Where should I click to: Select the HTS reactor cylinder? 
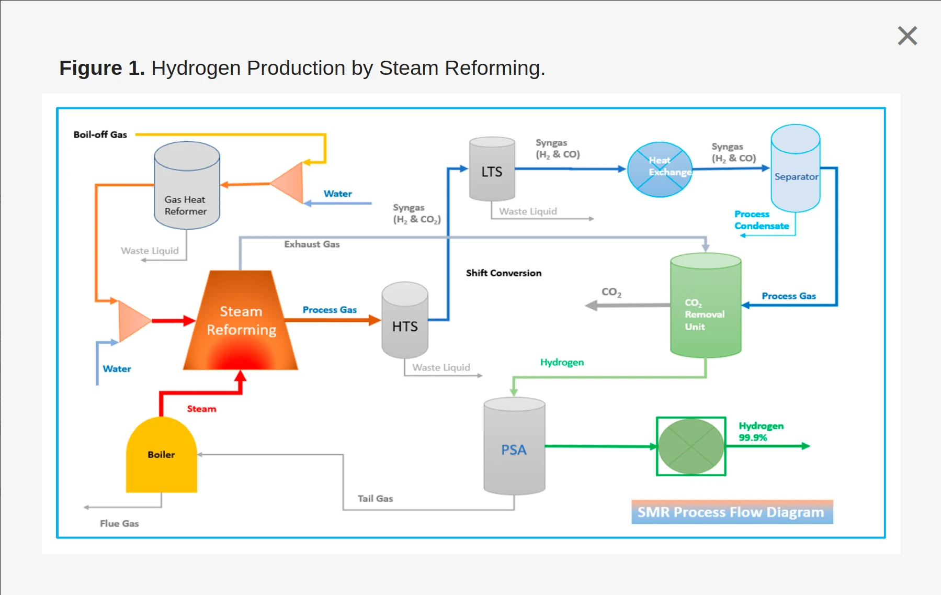click(x=405, y=321)
